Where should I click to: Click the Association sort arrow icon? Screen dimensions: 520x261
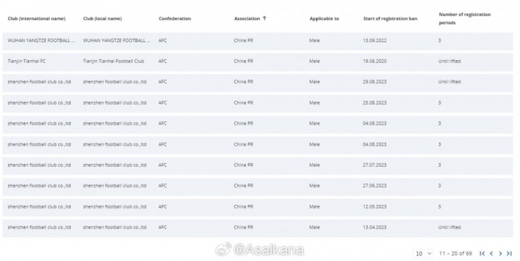coord(264,18)
